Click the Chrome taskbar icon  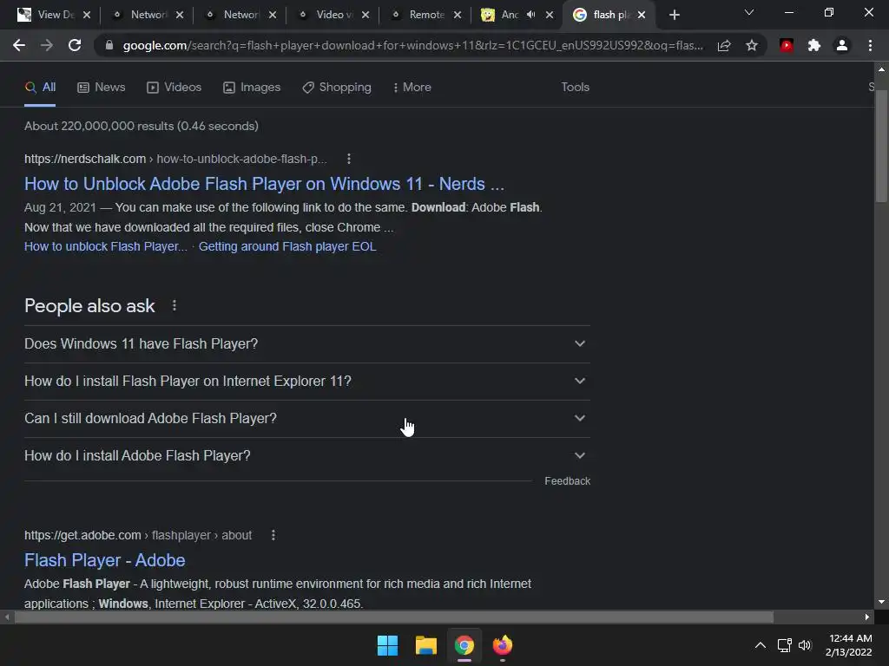click(x=464, y=645)
